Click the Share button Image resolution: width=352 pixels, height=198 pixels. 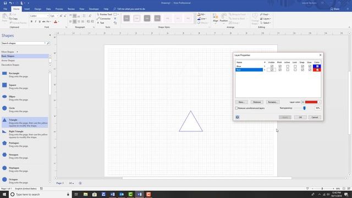pyautogui.click(x=334, y=9)
